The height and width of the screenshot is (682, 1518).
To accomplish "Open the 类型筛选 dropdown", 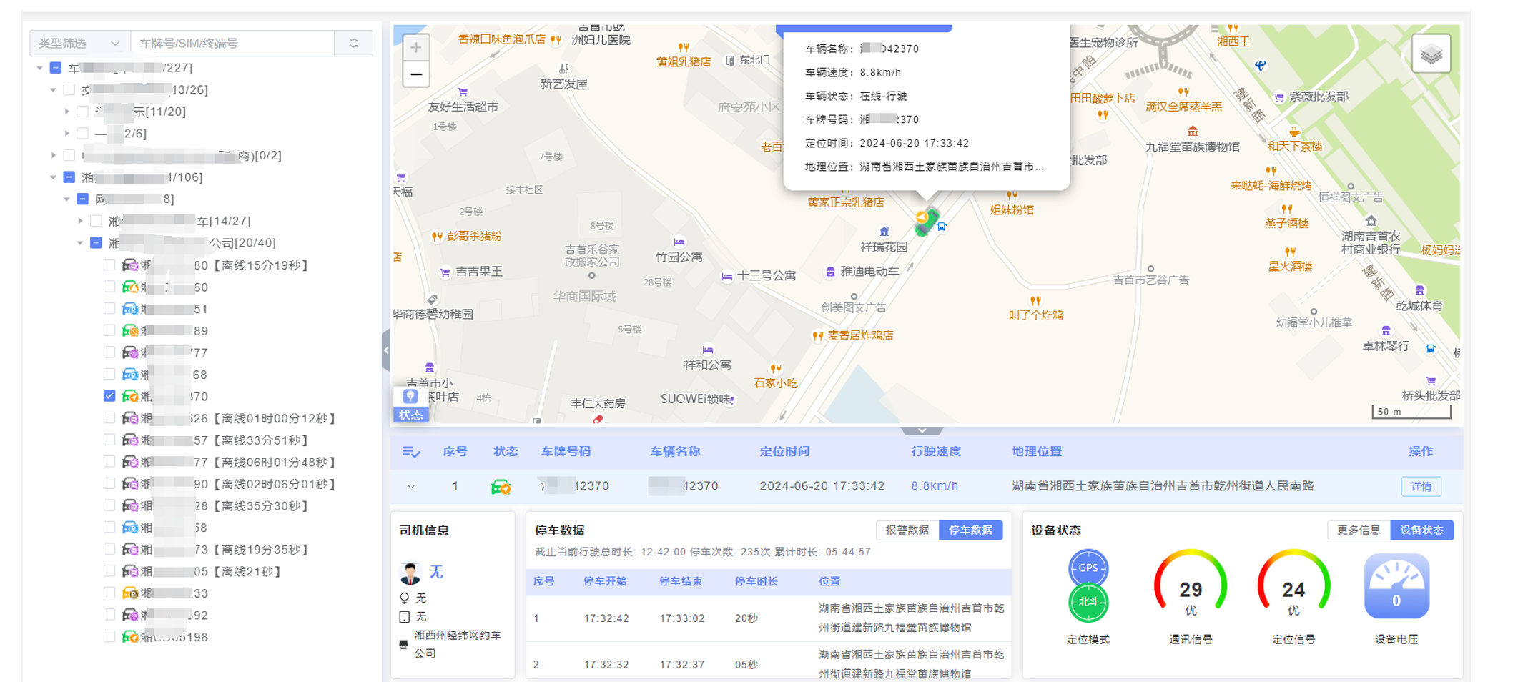I will tap(79, 44).
